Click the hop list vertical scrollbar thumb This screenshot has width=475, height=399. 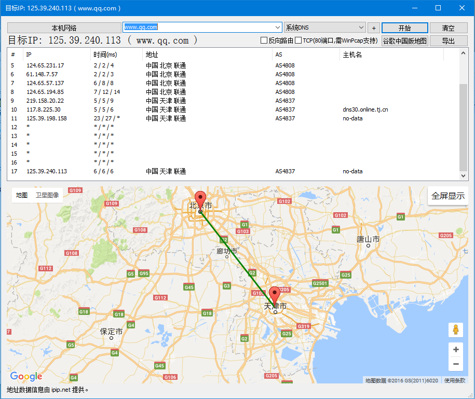pos(463,127)
